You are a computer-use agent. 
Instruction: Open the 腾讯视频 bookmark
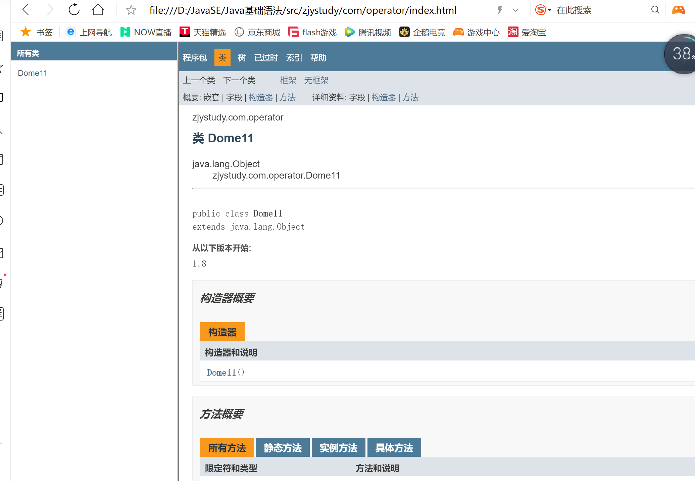(x=368, y=32)
